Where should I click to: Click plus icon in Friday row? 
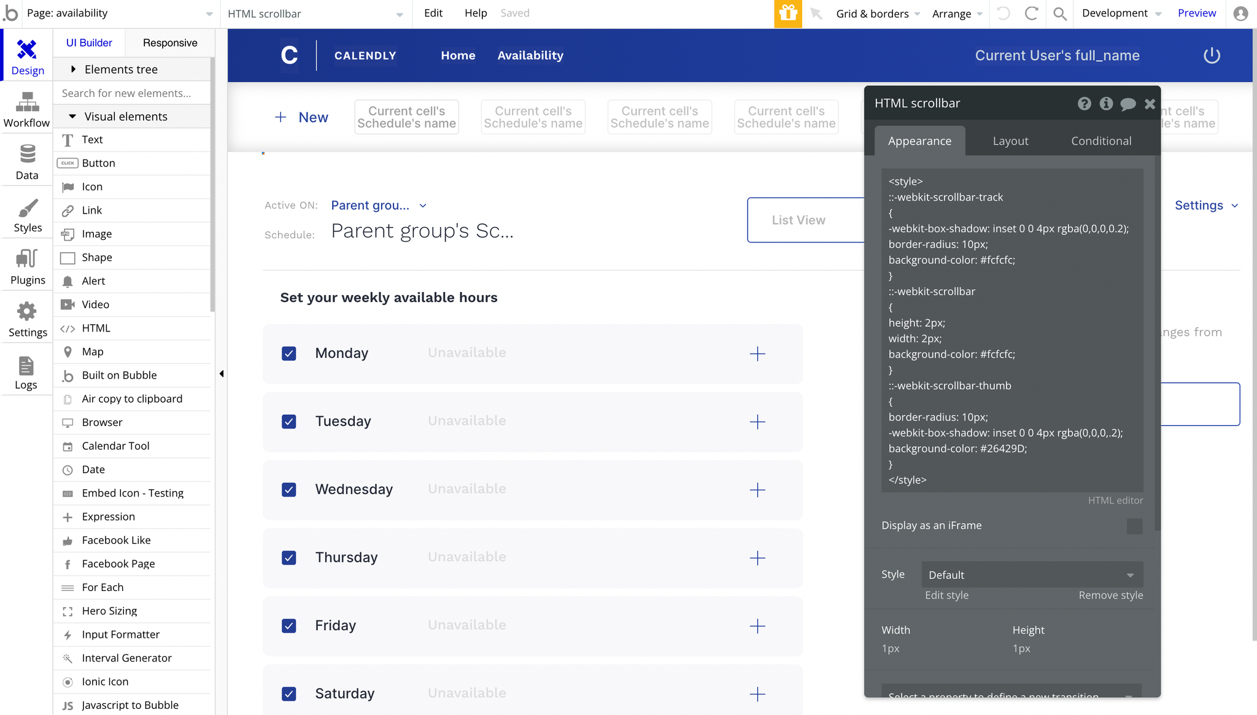pyautogui.click(x=757, y=626)
